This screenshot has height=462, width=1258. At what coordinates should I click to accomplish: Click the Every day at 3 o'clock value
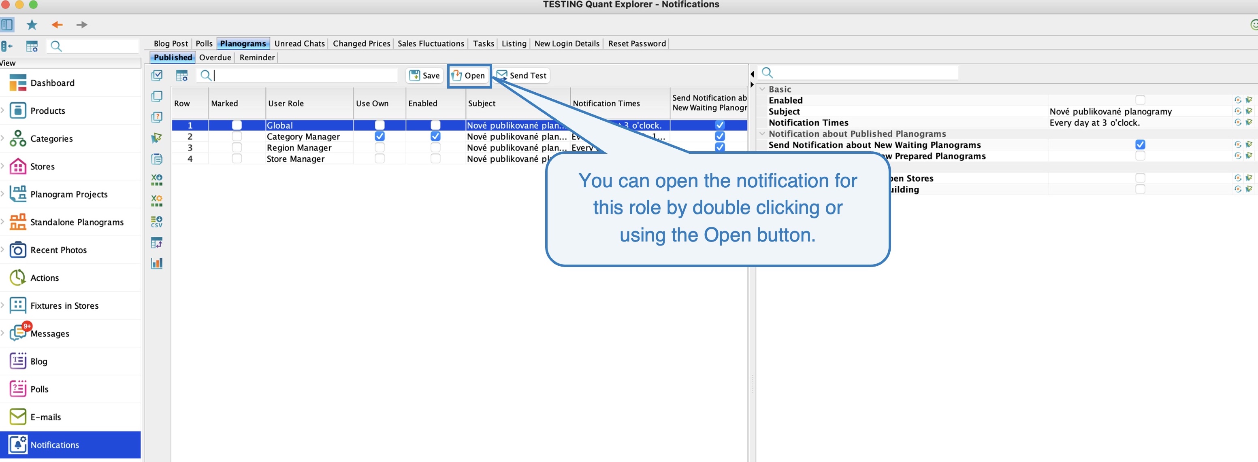pos(1094,123)
